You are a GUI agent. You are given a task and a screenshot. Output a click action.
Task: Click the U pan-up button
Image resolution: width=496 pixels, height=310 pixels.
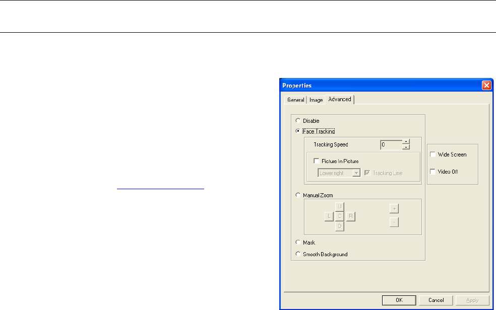(x=339, y=206)
